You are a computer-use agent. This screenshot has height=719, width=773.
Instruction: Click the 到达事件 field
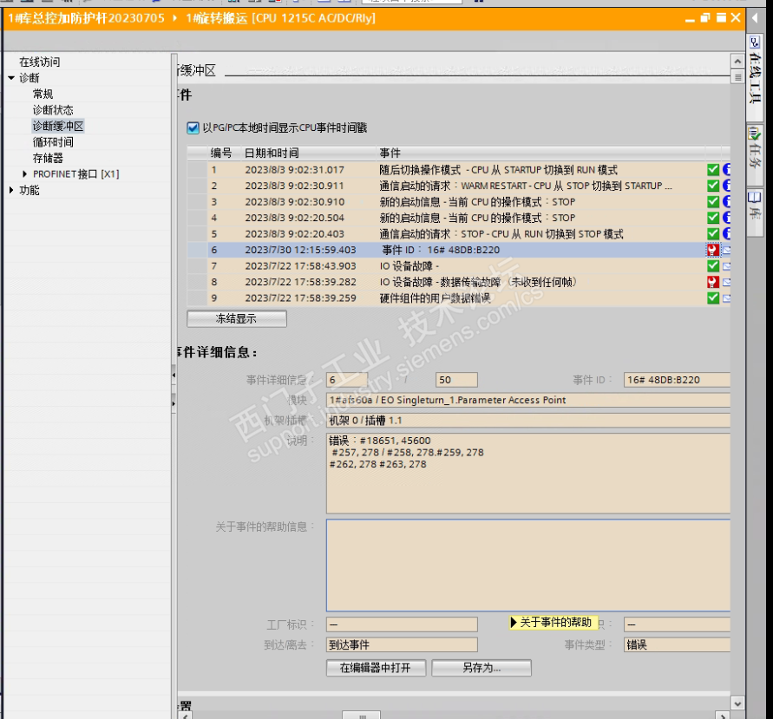(x=402, y=644)
